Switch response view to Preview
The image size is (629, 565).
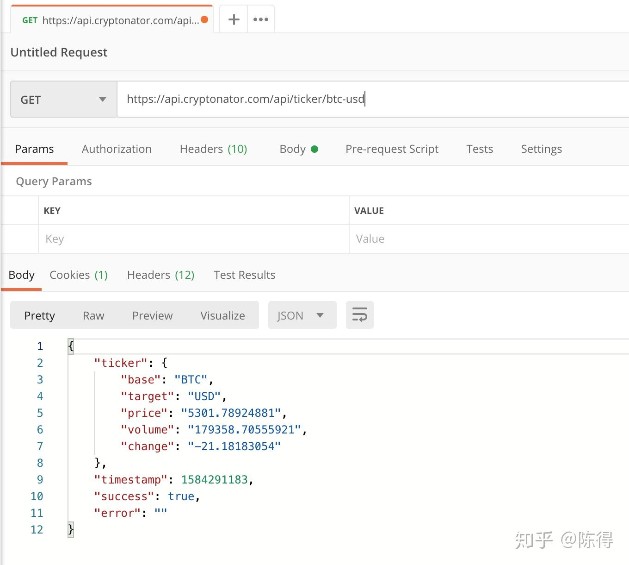[152, 315]
